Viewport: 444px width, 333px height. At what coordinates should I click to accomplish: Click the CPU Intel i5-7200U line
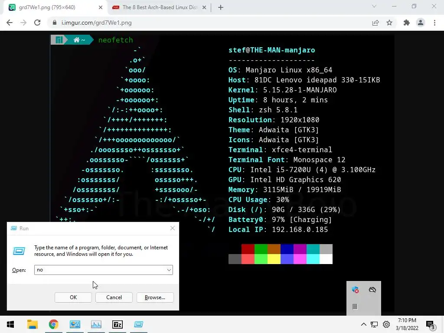[x=302, y=170]
